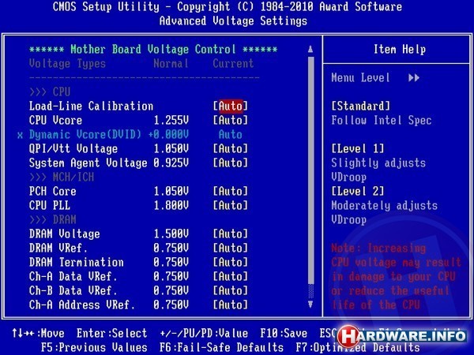This screenshot has height=355, width=474.
Task: Click the arrow keys Move hint
Action: 38,333
